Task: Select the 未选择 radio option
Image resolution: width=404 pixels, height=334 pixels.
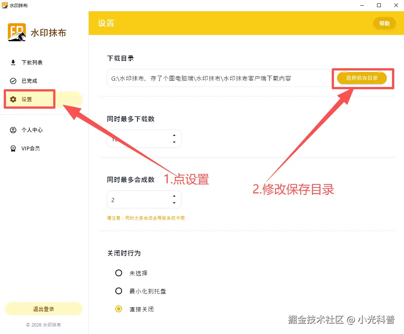Action: (x=119, y=273)
